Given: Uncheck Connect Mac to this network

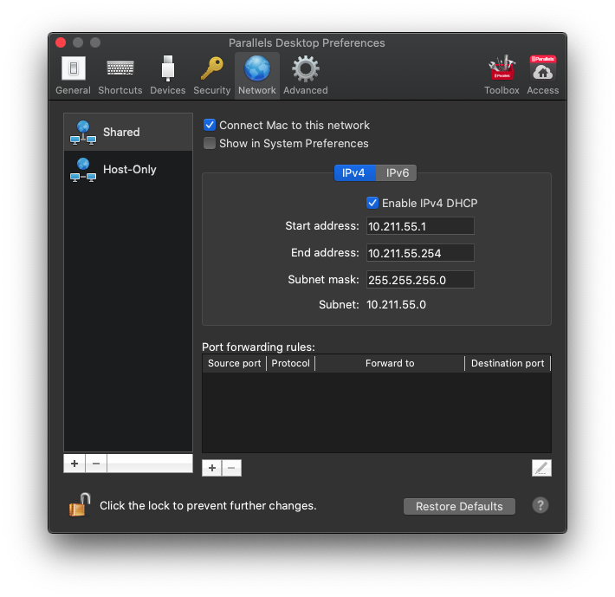Looking at the screenshot, I should point(210,125).
